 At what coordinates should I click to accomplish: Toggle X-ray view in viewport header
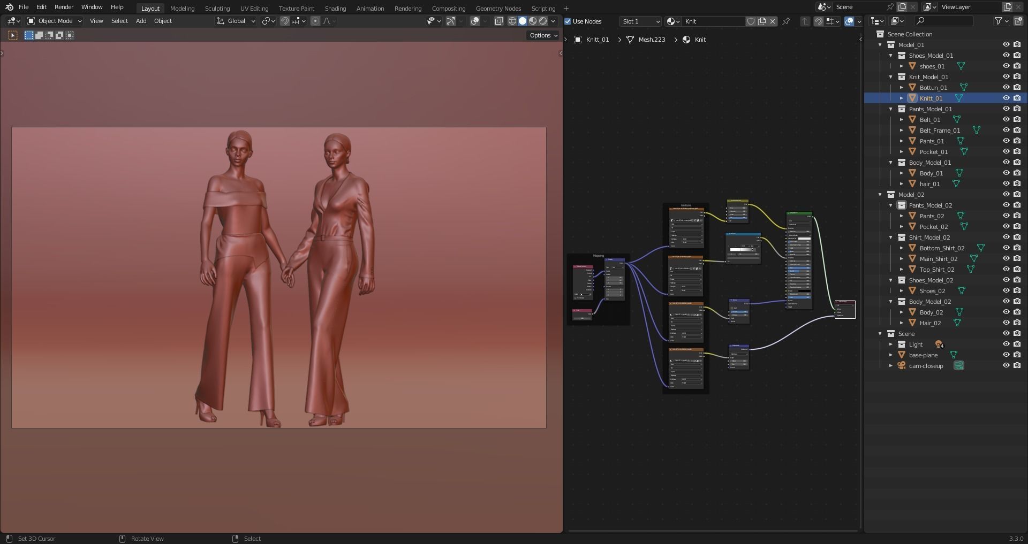click(x=498, y=21)
